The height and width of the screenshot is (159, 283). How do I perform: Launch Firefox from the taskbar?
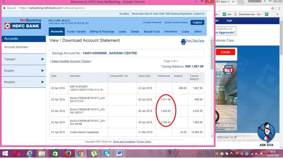68,154
